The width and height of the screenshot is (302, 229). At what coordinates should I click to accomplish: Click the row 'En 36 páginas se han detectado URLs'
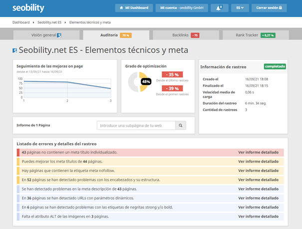[x=150, y=198]
